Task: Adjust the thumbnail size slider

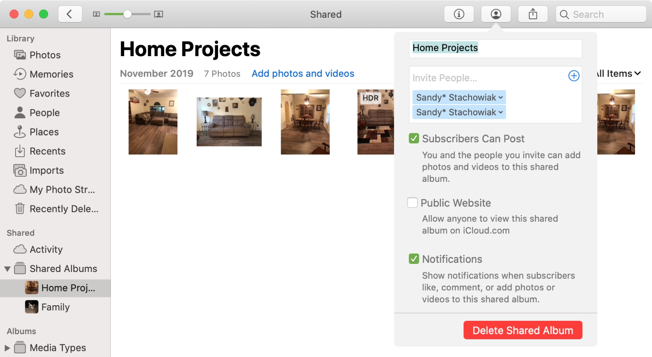Action: (128, 14)
